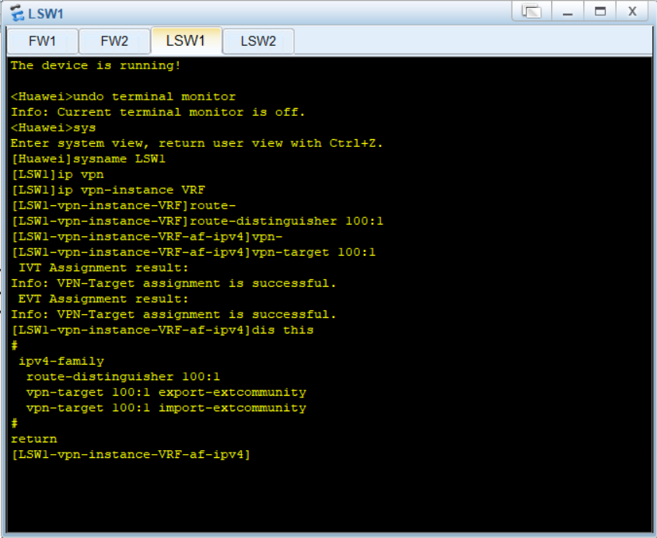
Task: Click the 'vpn-target 100:1 export-extcommunity' line
Action: [x=166, y=393]
